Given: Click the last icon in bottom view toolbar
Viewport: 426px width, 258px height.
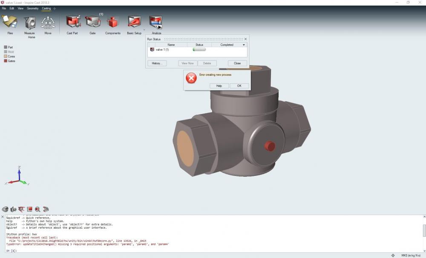Looking at the screenshot, I should click(x=46, y=209).
